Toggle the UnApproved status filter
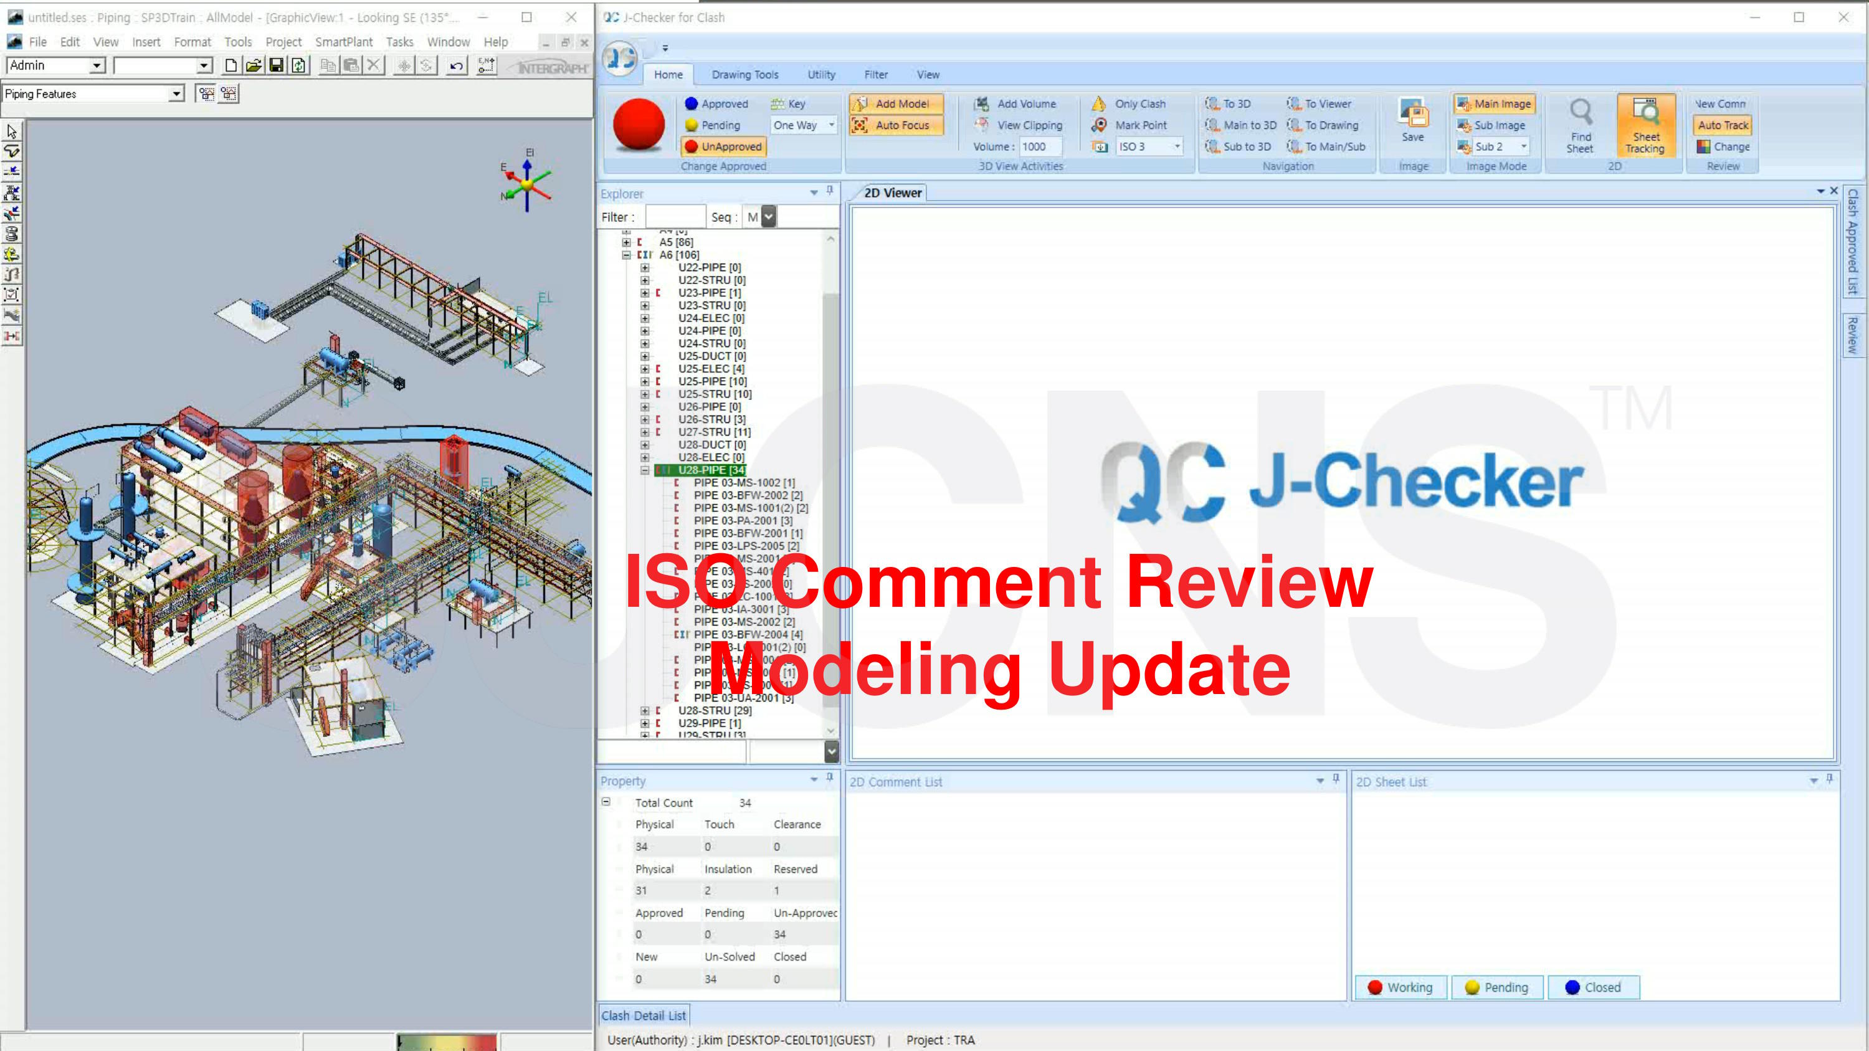This screenshot has width=1869, height=1051. click(x=723, y=146)
